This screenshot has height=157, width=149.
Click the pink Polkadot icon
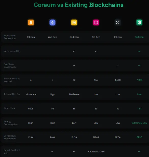coord(96,23)
